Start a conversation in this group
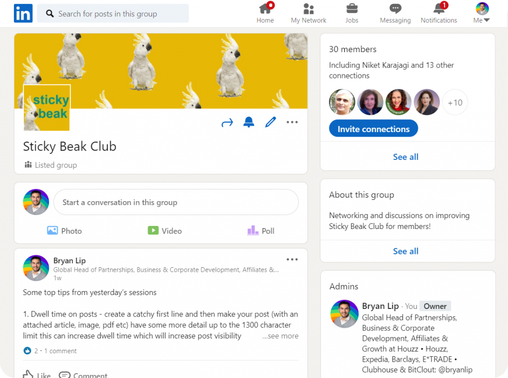 (x=176, y=202)
